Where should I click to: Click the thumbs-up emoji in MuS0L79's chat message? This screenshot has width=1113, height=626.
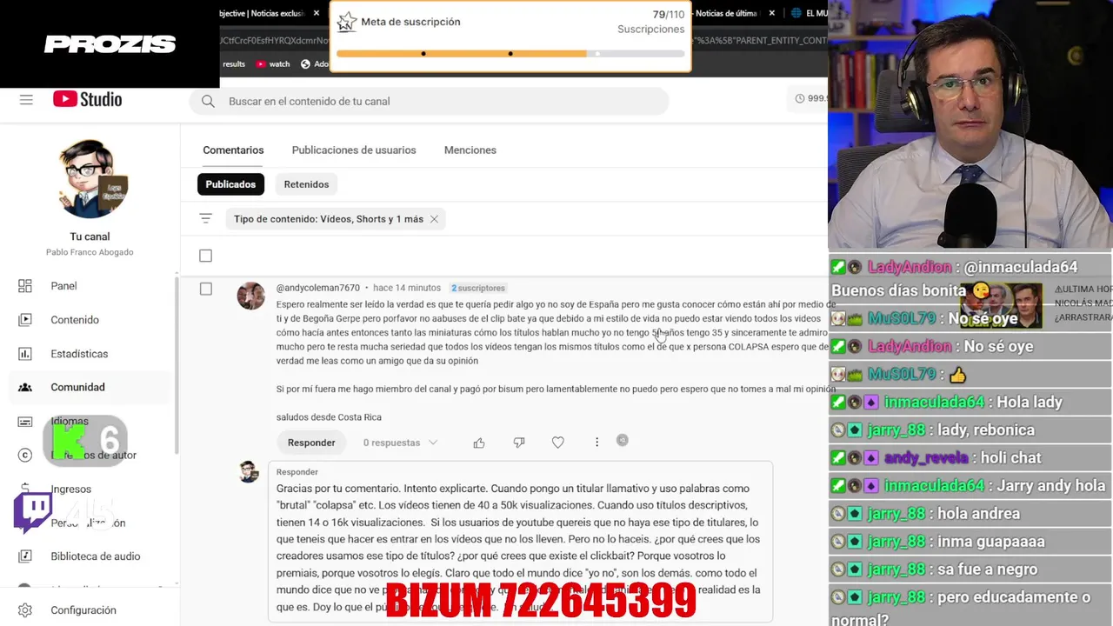pyautogui.click(x=957, y=375)
